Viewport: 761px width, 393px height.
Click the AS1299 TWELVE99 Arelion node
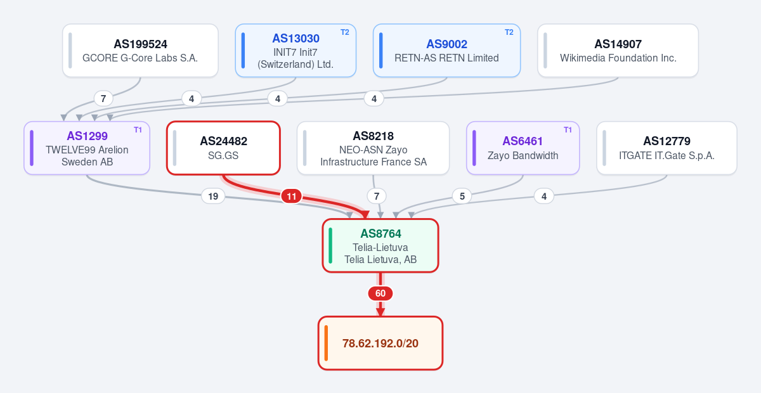click(x=87, y=148)
